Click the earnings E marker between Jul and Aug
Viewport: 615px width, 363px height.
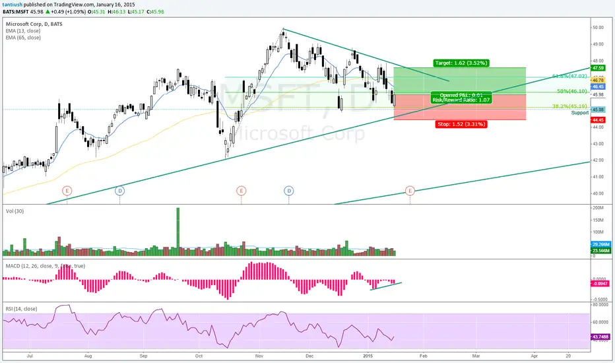pyautogui.click(x=67, y=191)
